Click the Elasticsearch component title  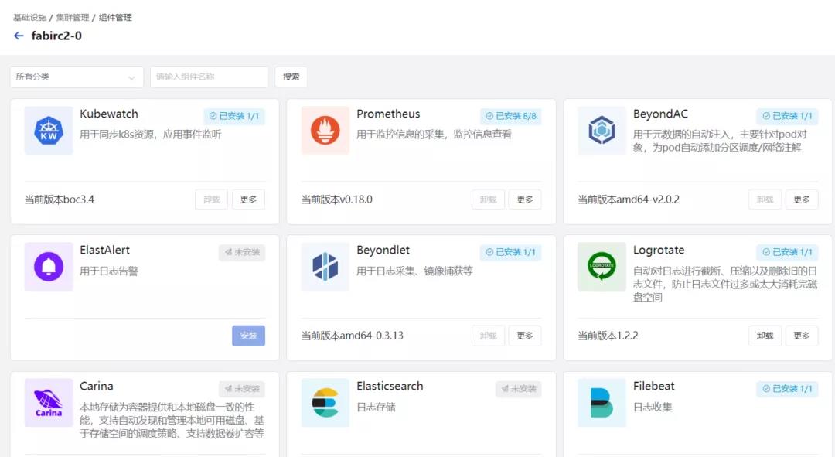pos(390,386)
